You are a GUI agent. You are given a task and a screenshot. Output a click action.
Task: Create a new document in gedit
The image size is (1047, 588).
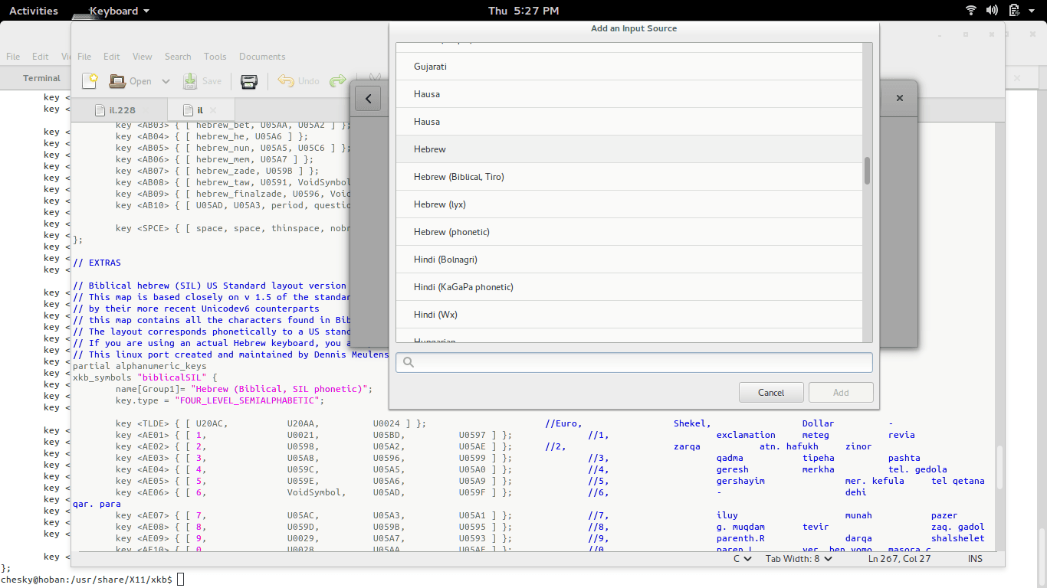tap(90, 80)
